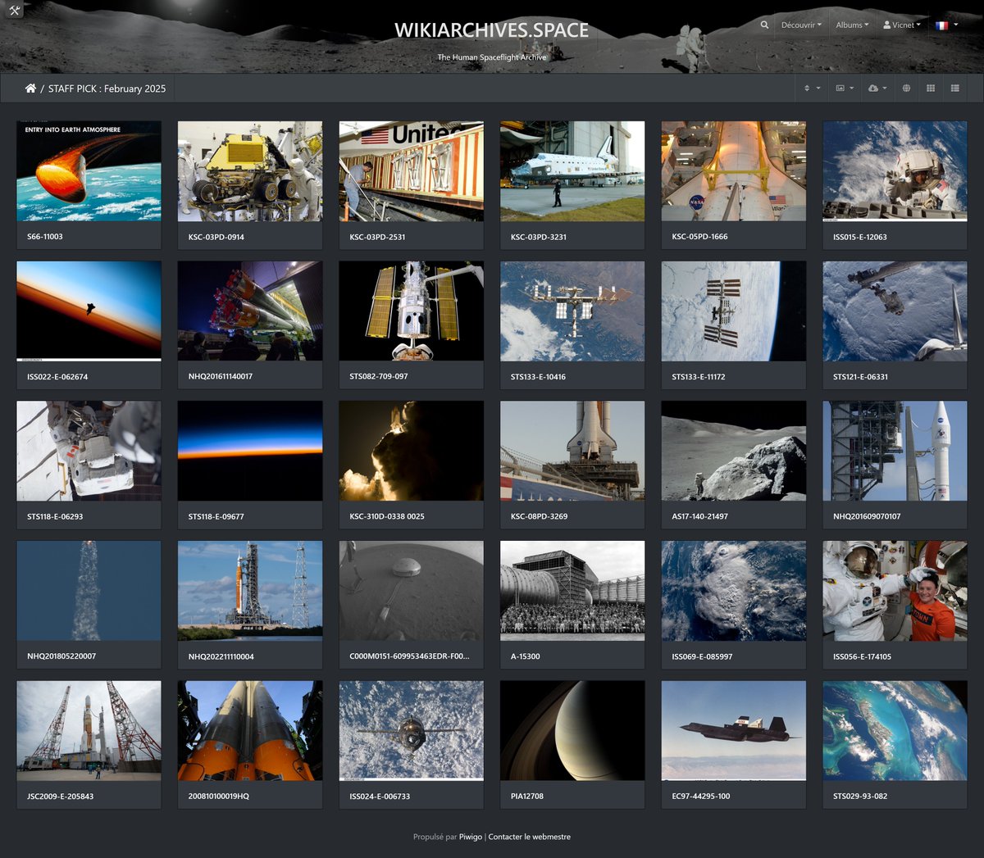Open the world map globe icon
This screenshot has height=858, width=984.
click(907, 88)
